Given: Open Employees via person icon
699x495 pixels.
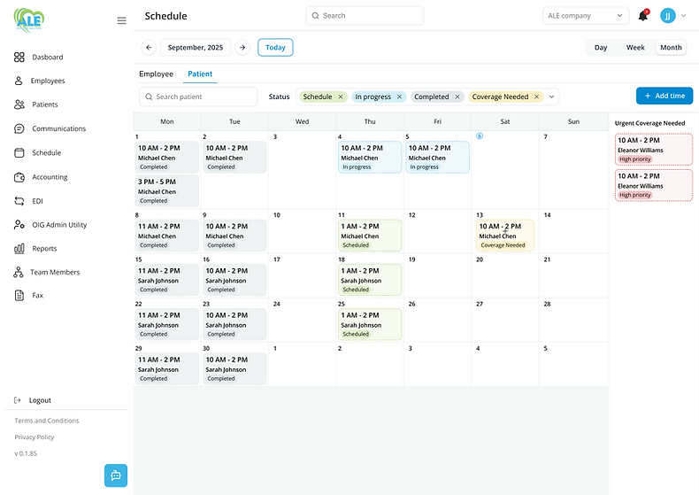Looking at the screenshot, I should point(19,81).
